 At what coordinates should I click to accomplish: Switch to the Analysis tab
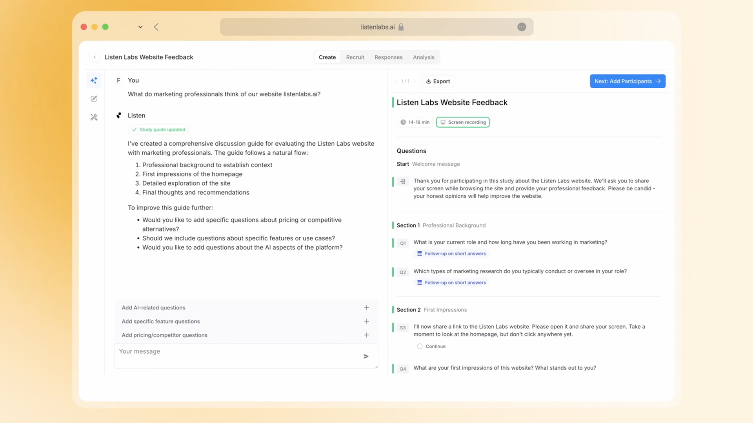click(x=424, y=57)
